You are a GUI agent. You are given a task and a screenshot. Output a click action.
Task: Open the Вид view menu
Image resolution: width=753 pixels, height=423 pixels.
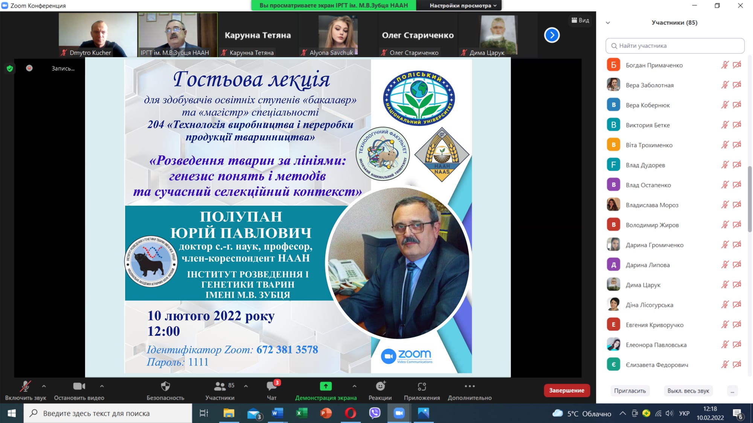coord(580,20)
